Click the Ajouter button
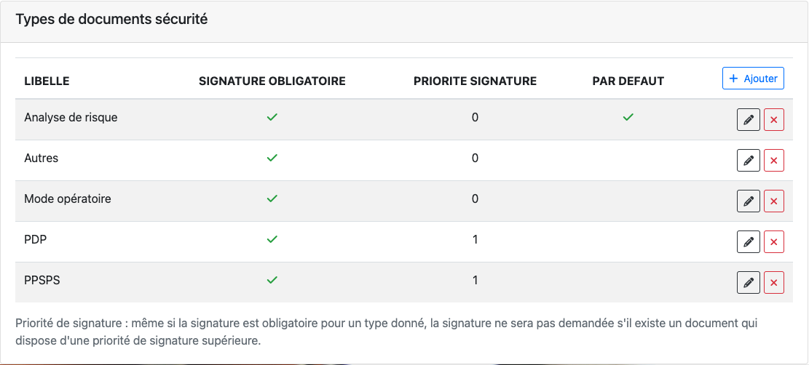Screen dimensions: 809x365 click(753, 79)
